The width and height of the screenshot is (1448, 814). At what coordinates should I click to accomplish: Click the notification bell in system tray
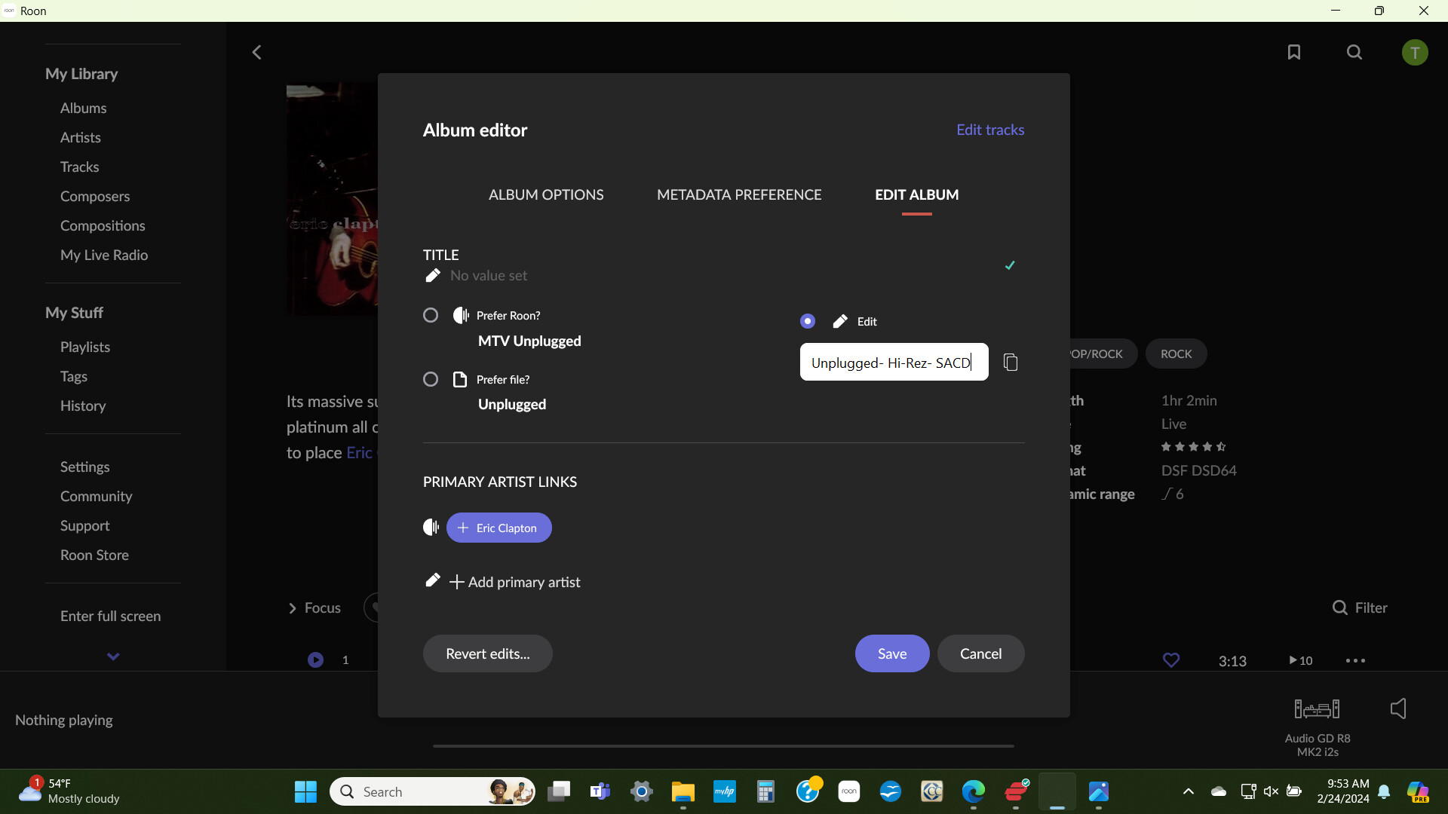1384,791
